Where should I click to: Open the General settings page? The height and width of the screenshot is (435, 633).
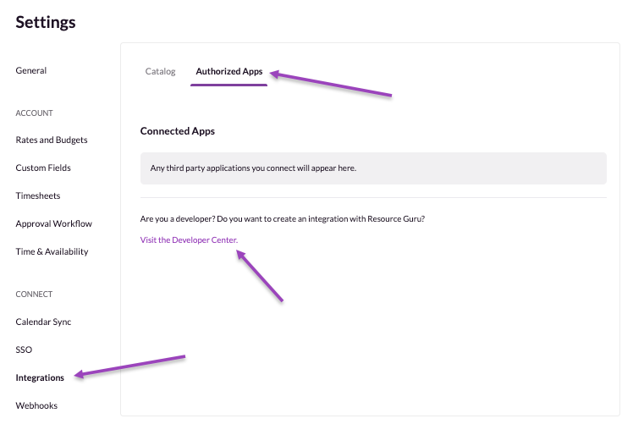pos(31,70)
